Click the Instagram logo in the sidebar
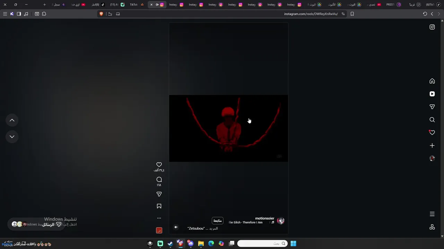This screenshot has height=249, width=444. (x=432, y=27)
